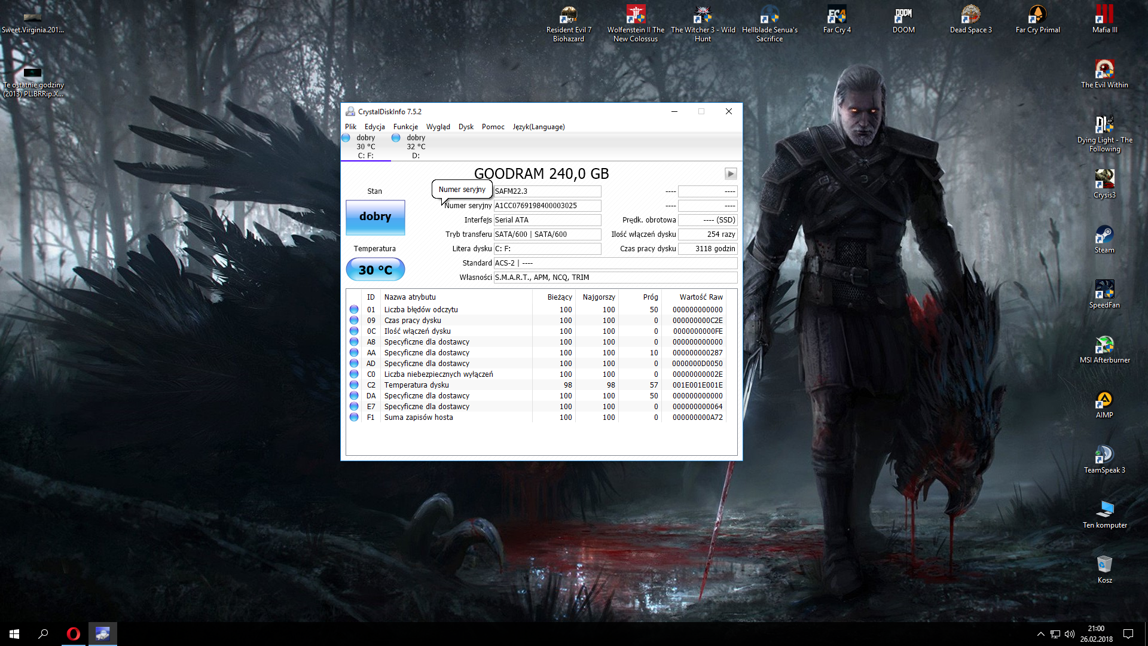The image size is (1148, 646).
Task: Show hidden system tray icons
Action: 1040,634
